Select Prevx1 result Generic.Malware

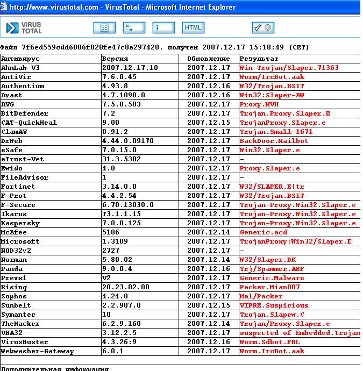272,279
